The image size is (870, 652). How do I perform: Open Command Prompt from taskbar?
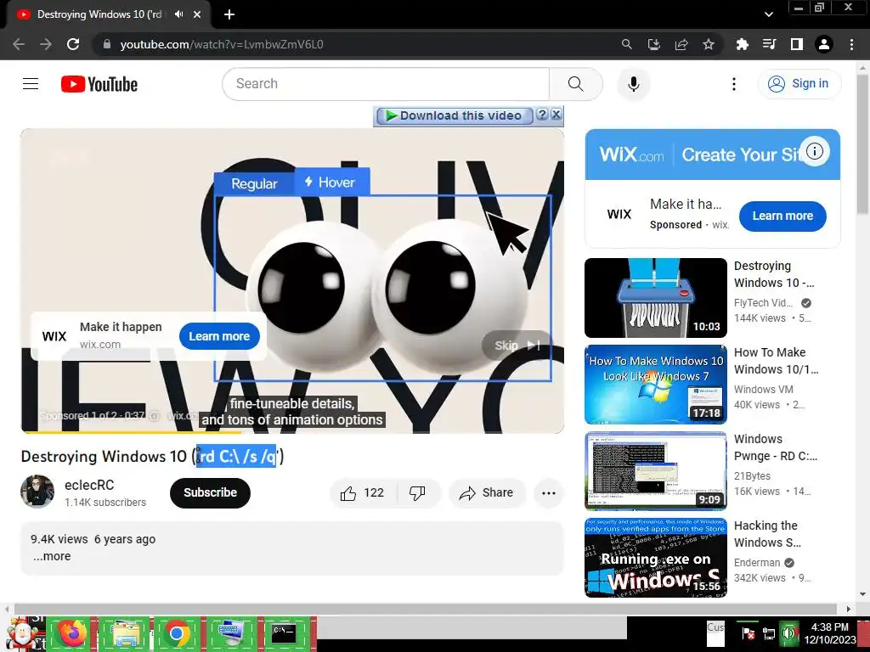(284, 633)
